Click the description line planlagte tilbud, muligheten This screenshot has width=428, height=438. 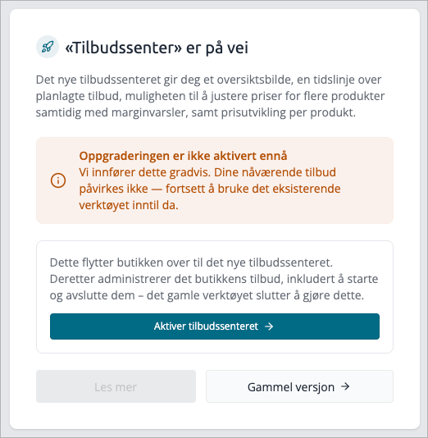click(210, 96)
